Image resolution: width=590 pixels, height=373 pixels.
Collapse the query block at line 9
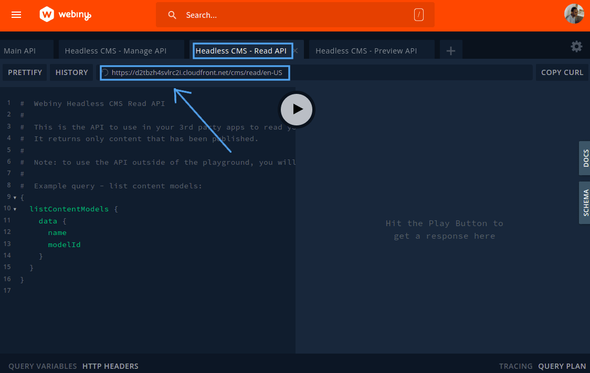click(x=14, y=197)
